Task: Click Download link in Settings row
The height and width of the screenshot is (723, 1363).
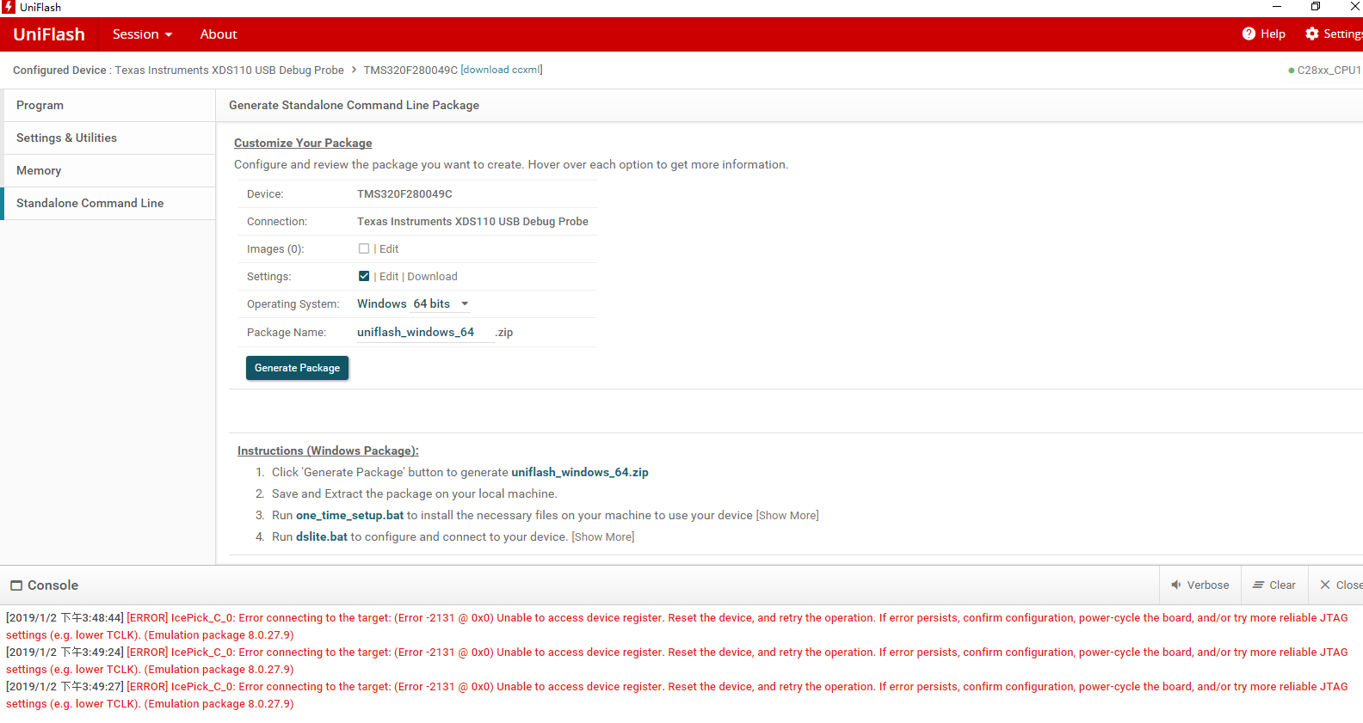Action: pyautogui.click(x=432, y=276)
